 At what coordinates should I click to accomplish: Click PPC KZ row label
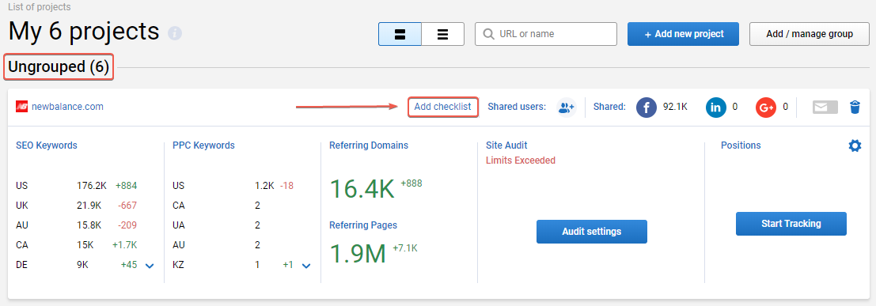pyautogui.click(x=178, y=265)
